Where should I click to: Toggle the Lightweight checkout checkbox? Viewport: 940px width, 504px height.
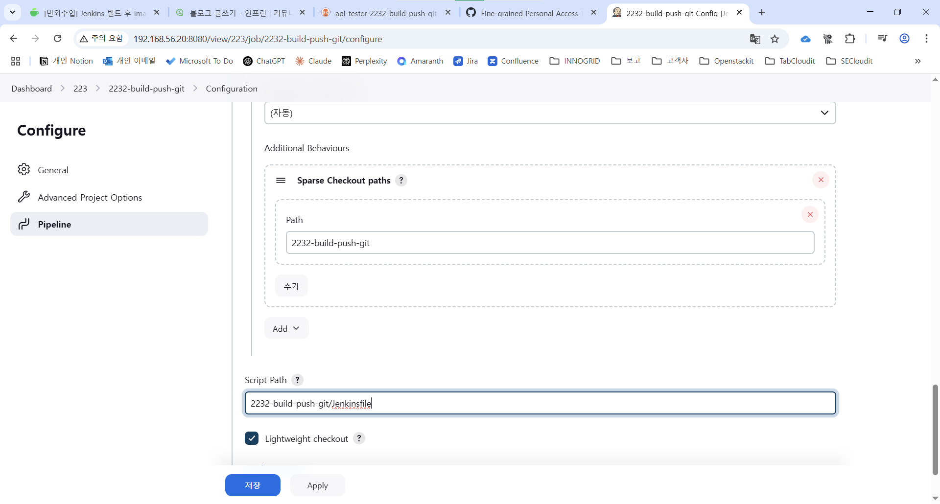252,438
